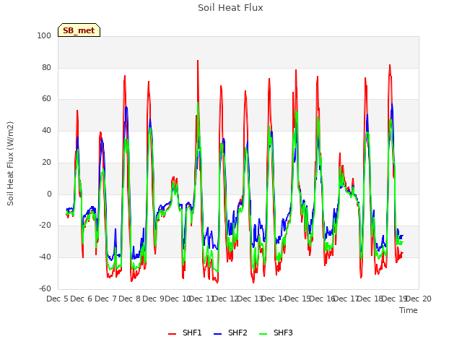Click the 80 y-axis tick label

pos(46,67)
